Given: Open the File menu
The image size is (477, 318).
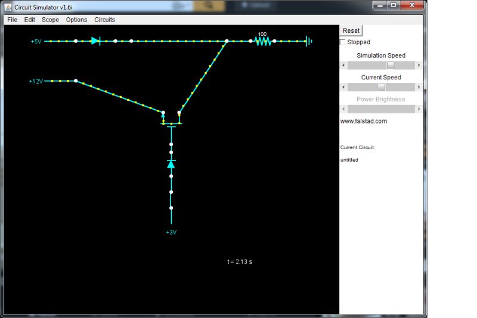Looking at the screenshot, I should [12, 20].
